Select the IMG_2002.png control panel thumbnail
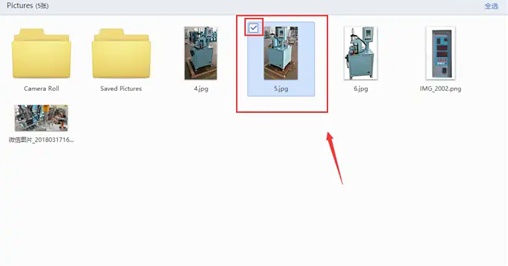 coord(440,53)
